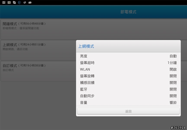
Task: Tap the 觸感回饋 row label
Action: coord(87,83)
